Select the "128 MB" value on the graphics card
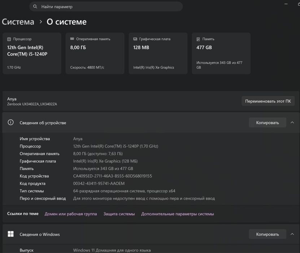This screenshot has width=300, height=253. click(141, 47)
